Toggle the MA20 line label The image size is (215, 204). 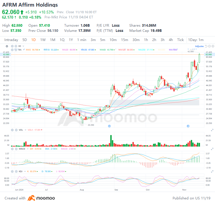point(70,50)
